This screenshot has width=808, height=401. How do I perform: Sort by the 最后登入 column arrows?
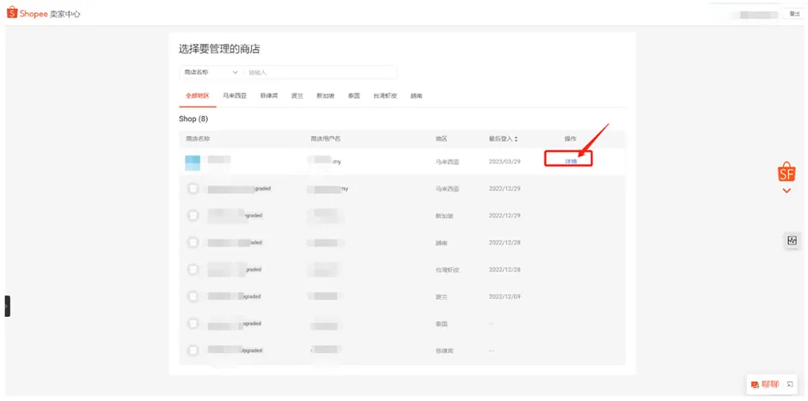point(516,139)
